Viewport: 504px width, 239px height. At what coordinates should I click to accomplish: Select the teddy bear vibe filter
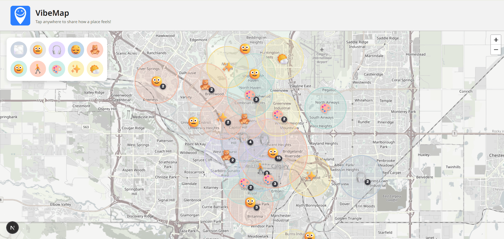pyautogui.click(x=95, y=50)
